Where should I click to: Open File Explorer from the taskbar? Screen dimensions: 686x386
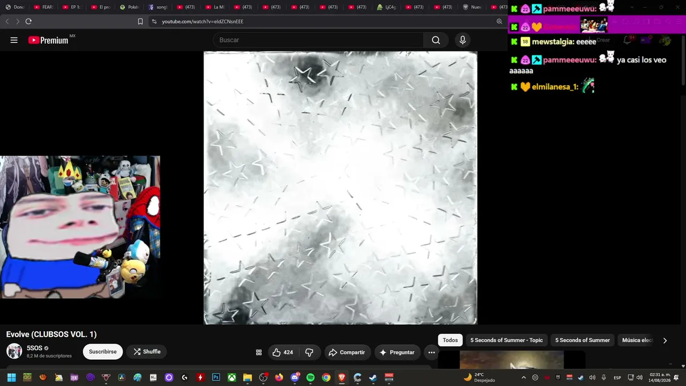248,377
